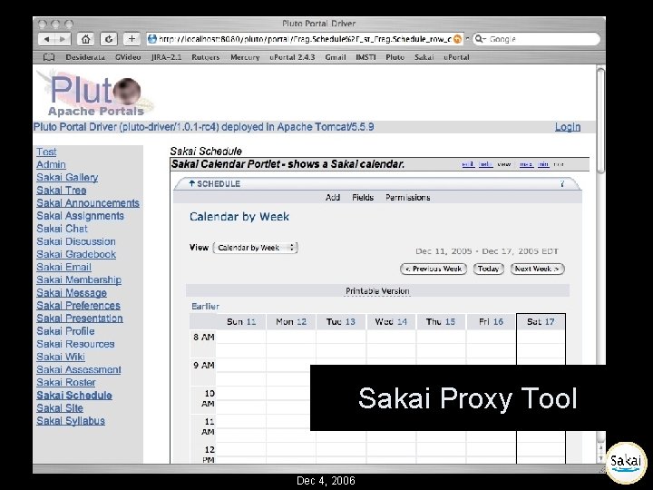Open the Sakai Site link
Screen dimensions: 653x490
point(60,408)
